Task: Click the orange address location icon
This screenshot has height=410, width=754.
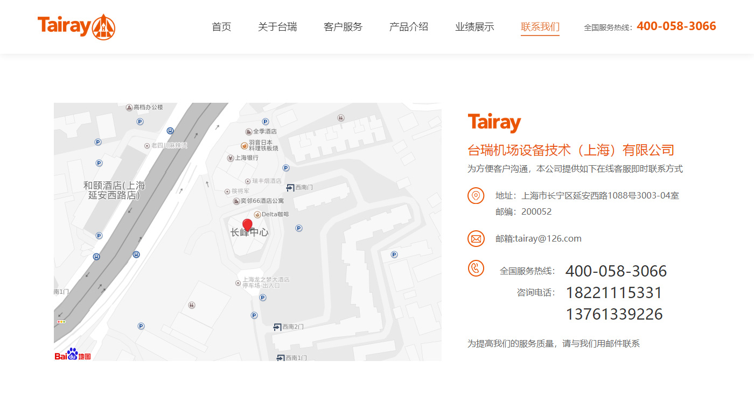Action: pos(476,196)
